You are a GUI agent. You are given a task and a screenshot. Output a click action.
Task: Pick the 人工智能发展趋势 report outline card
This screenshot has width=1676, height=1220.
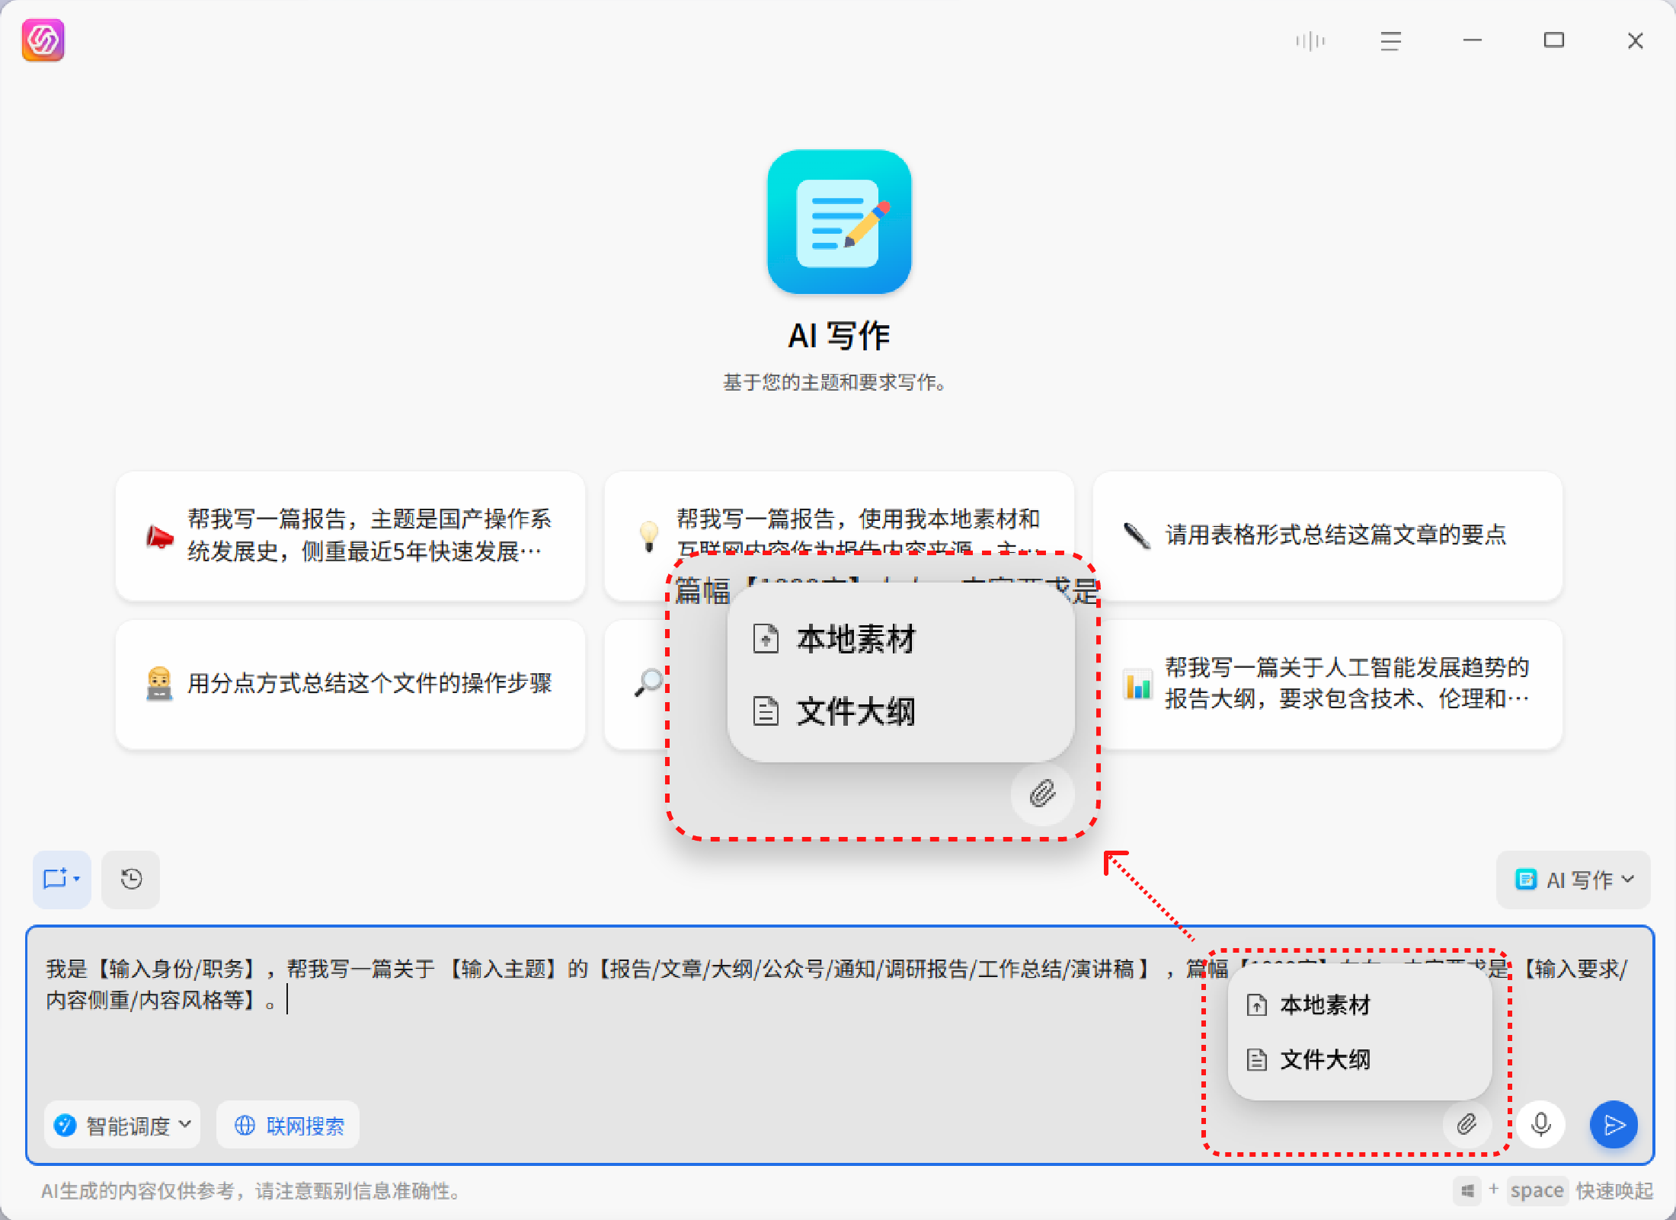click(1327, 683)
